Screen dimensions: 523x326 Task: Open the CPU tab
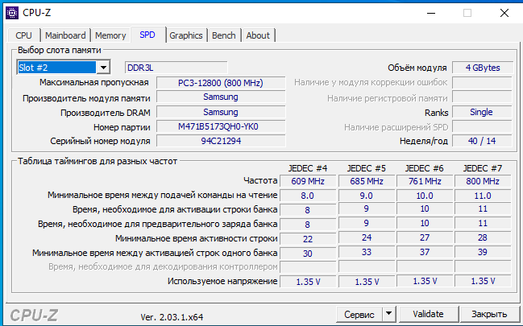tap(24, 35)
